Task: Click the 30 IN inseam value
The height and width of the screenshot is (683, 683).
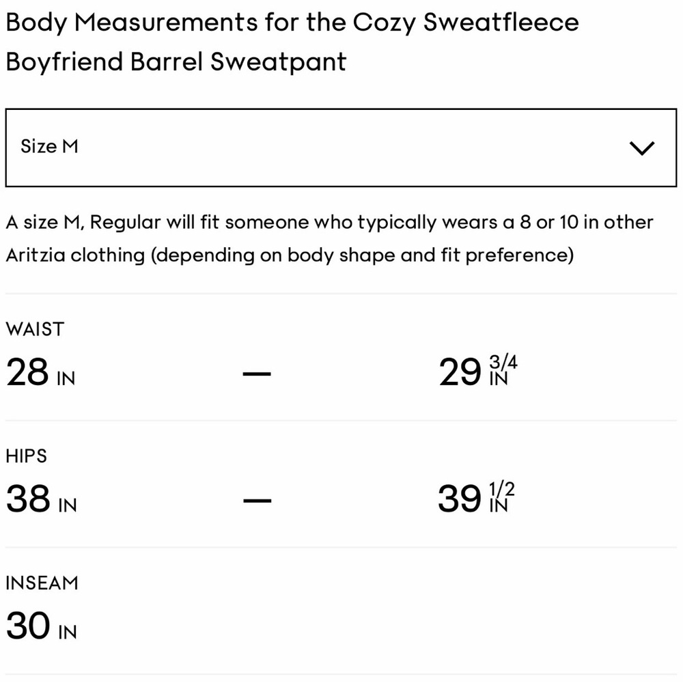Action: [42, 626]
